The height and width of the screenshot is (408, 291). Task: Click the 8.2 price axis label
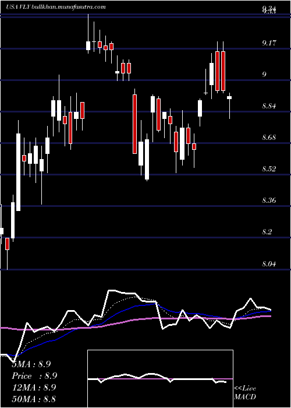(267, 232)
